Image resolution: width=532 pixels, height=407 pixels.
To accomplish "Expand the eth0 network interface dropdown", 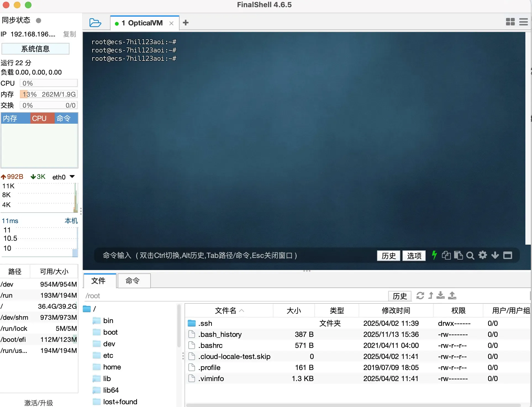I will (72, 176).
